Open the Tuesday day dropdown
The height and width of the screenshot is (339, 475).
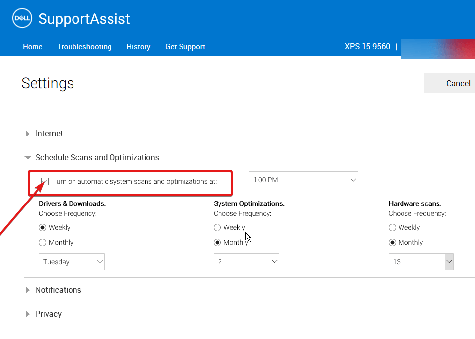pos(72,262)
